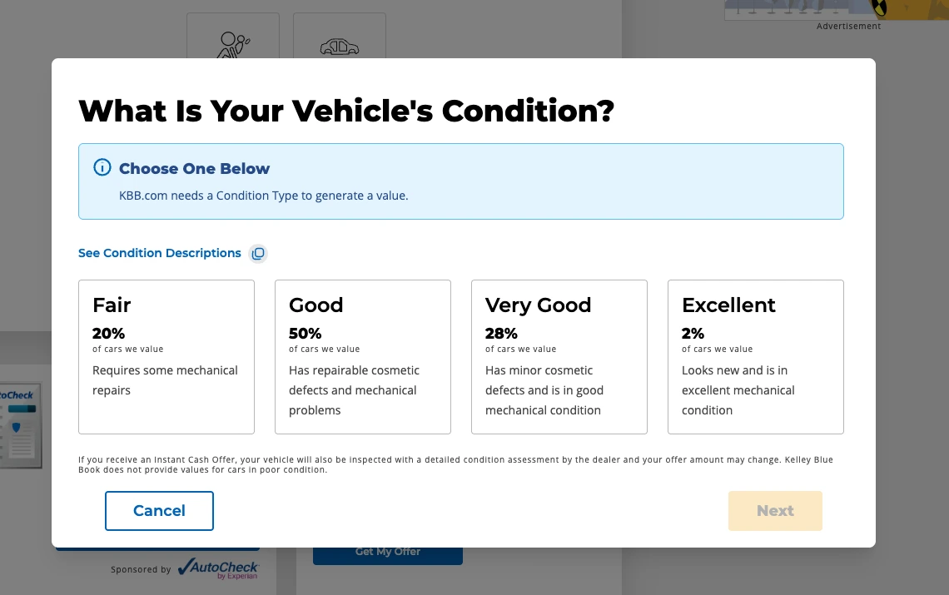Image resolution: width=949 pixels, height=595 pixels.
Task: Select the Good condition card
Action: [362, 356]
